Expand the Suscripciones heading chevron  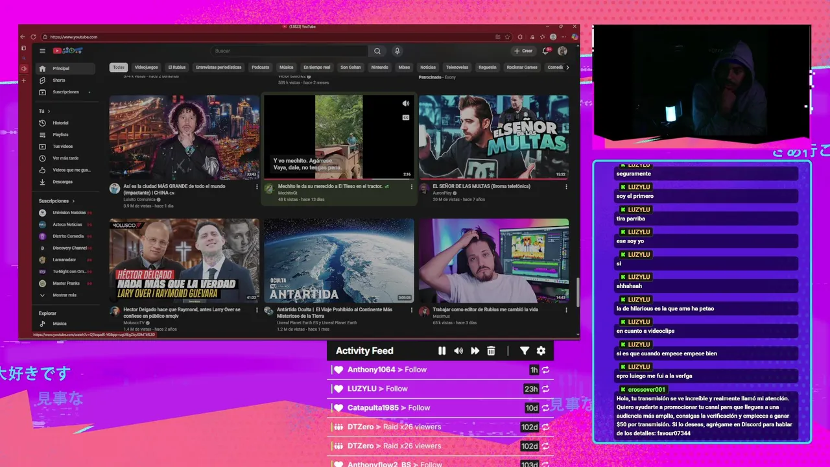click(73, 201)
